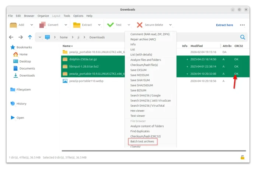This screenshot has width=258, height=170.
Task: Click the Convert toolbar icon
Action: pyautogui.click(x=42, y=25)
